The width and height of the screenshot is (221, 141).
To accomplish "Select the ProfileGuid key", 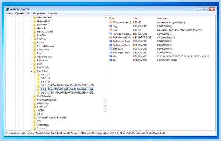I will 43,67.
